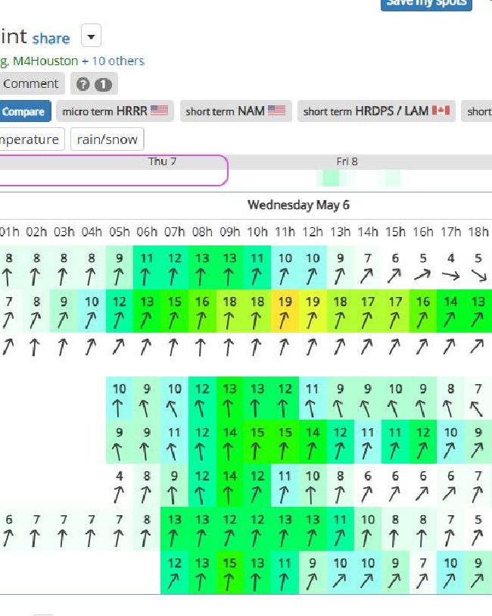The image size is (492, 616).
Task: Select the short term HRDPS / LAM tab
Action: [x=376, y=111]
